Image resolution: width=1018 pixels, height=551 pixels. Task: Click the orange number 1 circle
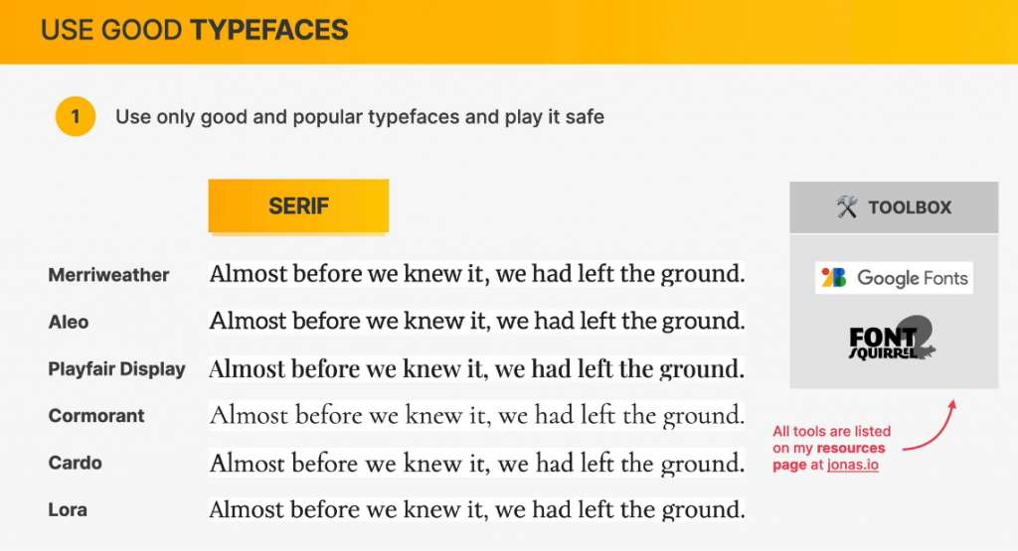[x=75, y=117]
